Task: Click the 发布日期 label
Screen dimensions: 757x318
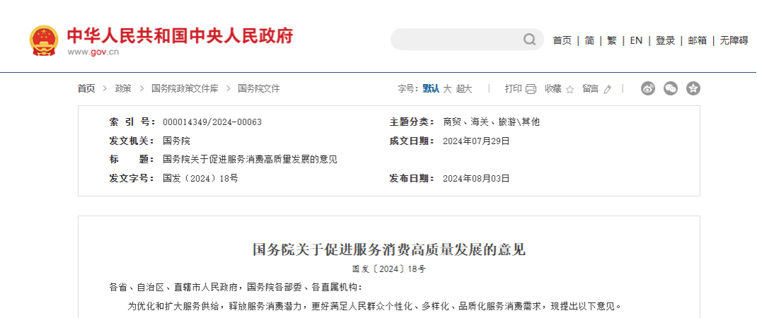Action: click(412, 179)
